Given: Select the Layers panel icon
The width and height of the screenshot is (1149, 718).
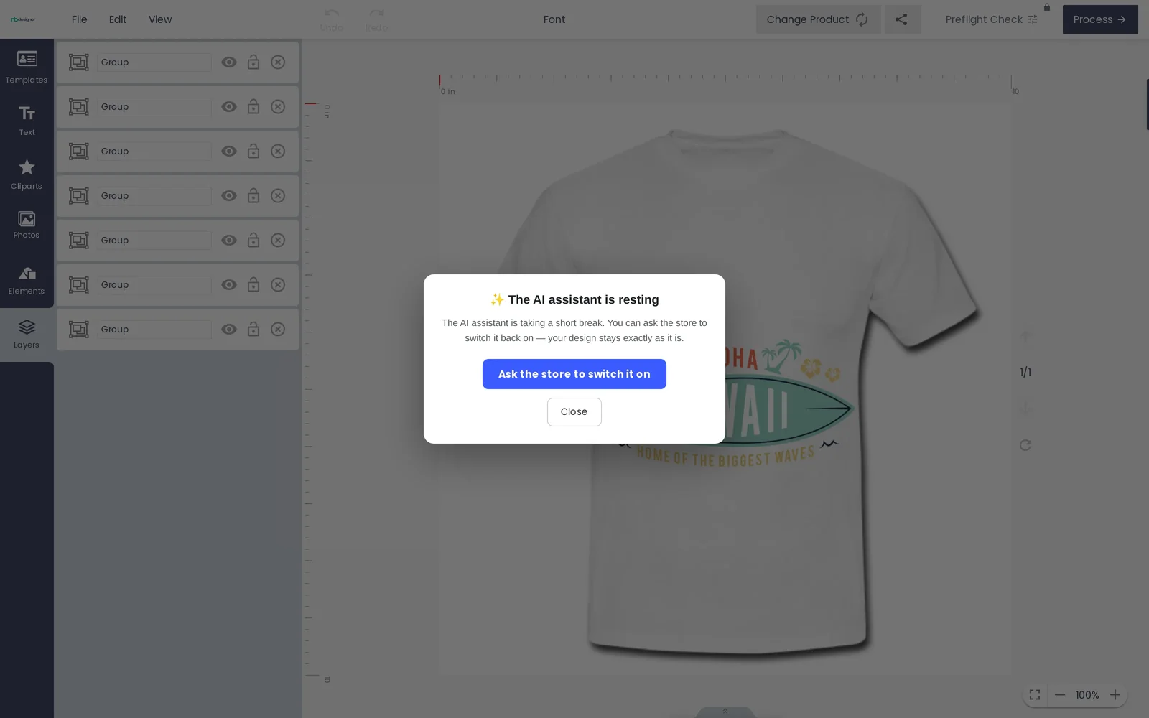Looking at the screenshot, I should pos(27,334).
